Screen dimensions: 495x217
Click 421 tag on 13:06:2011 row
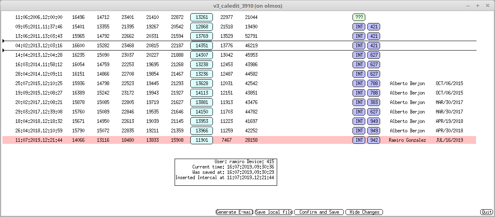pyautogui.click(x=374, y=36)
